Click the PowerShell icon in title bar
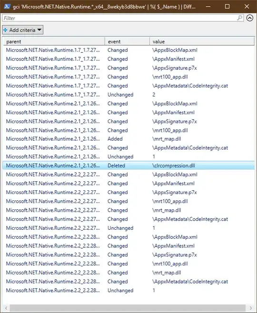This screenshot has width=257, height=313. coord(7,6)
